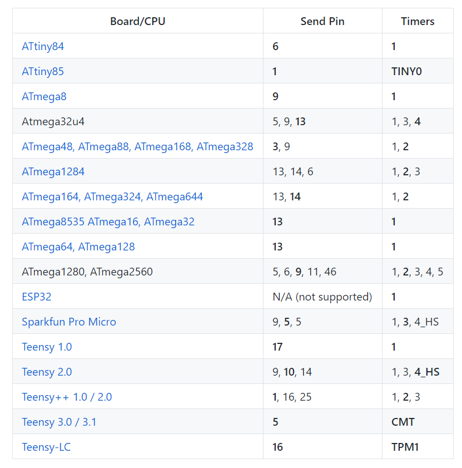Open the Teensy++ 1.0 / 2.0 link
Image resolution: width=462 pixels, height=468 pixels.
67,397
